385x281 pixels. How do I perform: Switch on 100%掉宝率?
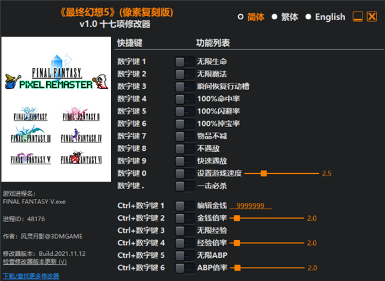point(185,124)
